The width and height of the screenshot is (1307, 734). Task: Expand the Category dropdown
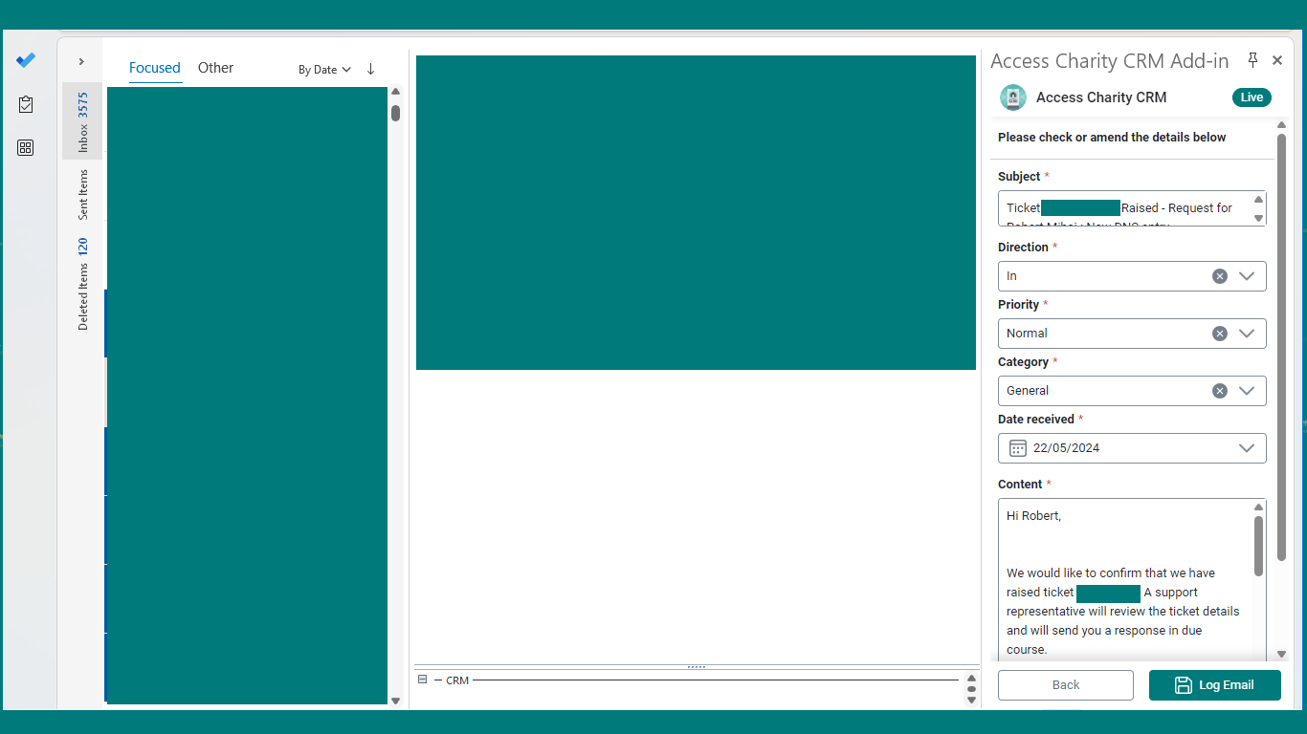pos(1247,391)
